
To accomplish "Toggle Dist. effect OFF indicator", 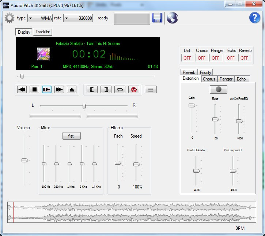I will 187,58.
